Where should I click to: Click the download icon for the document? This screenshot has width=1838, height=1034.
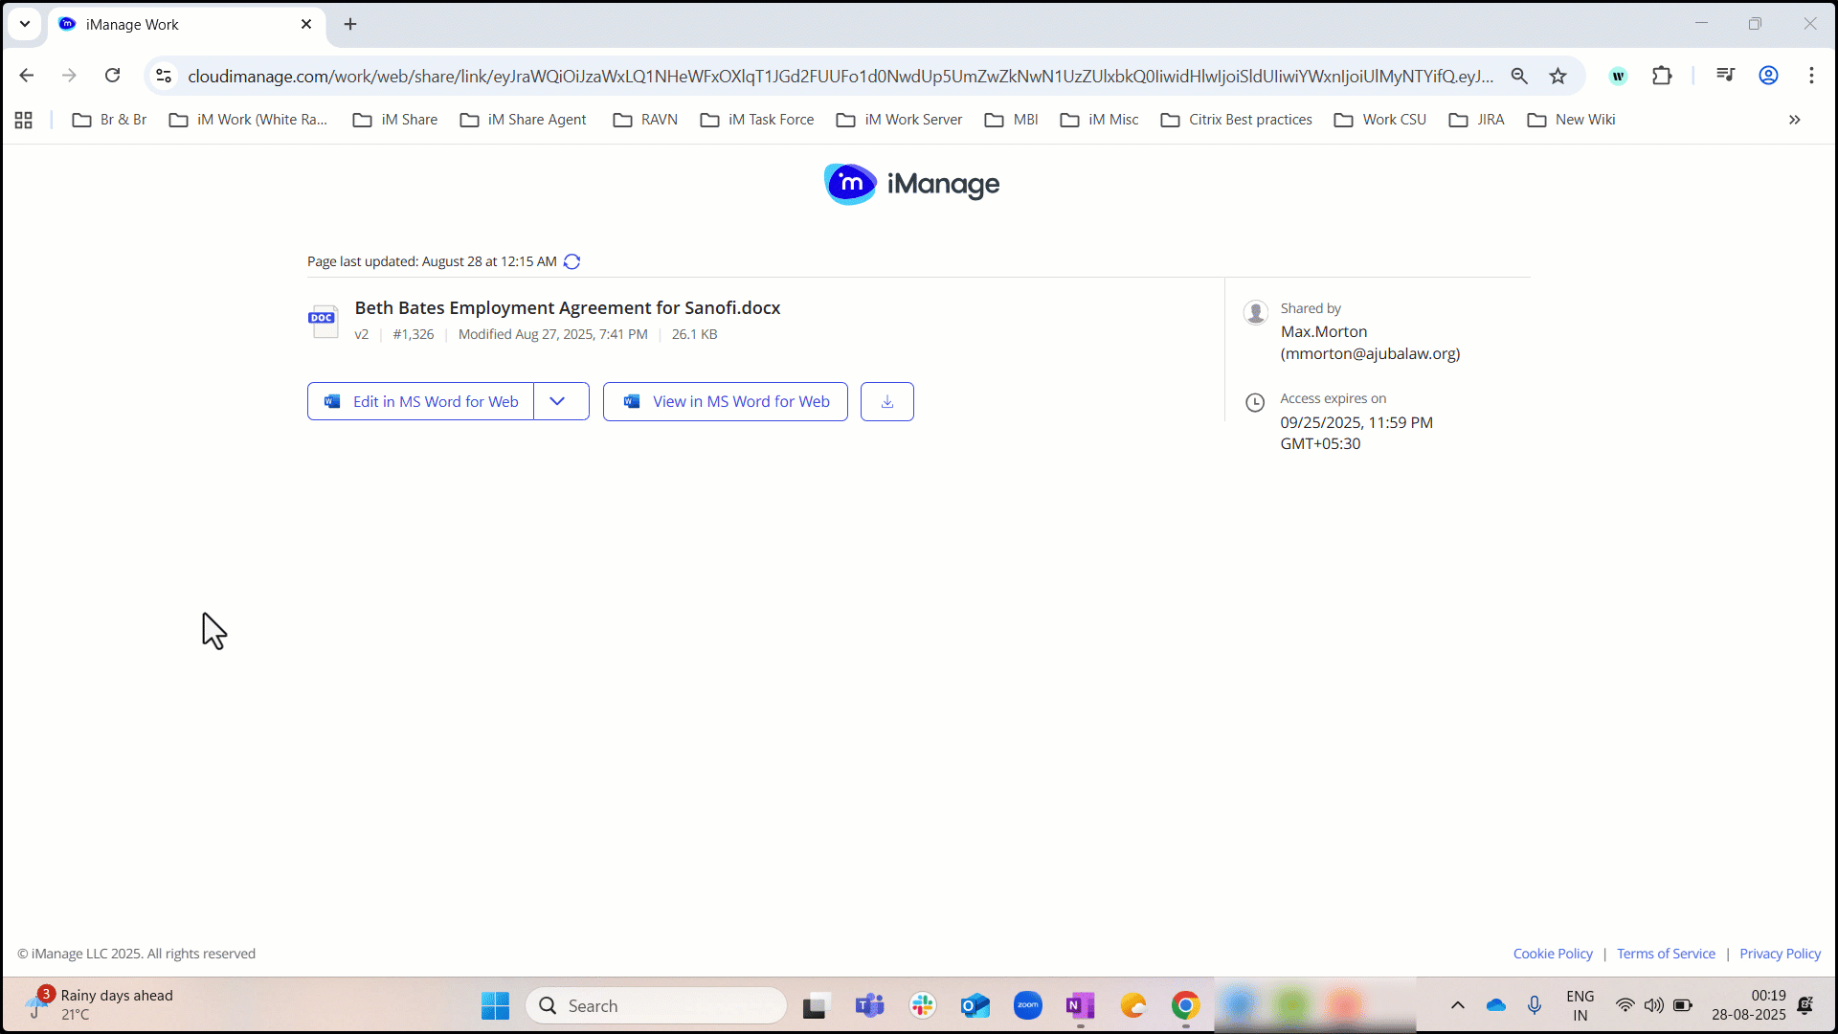click(886, 401)
